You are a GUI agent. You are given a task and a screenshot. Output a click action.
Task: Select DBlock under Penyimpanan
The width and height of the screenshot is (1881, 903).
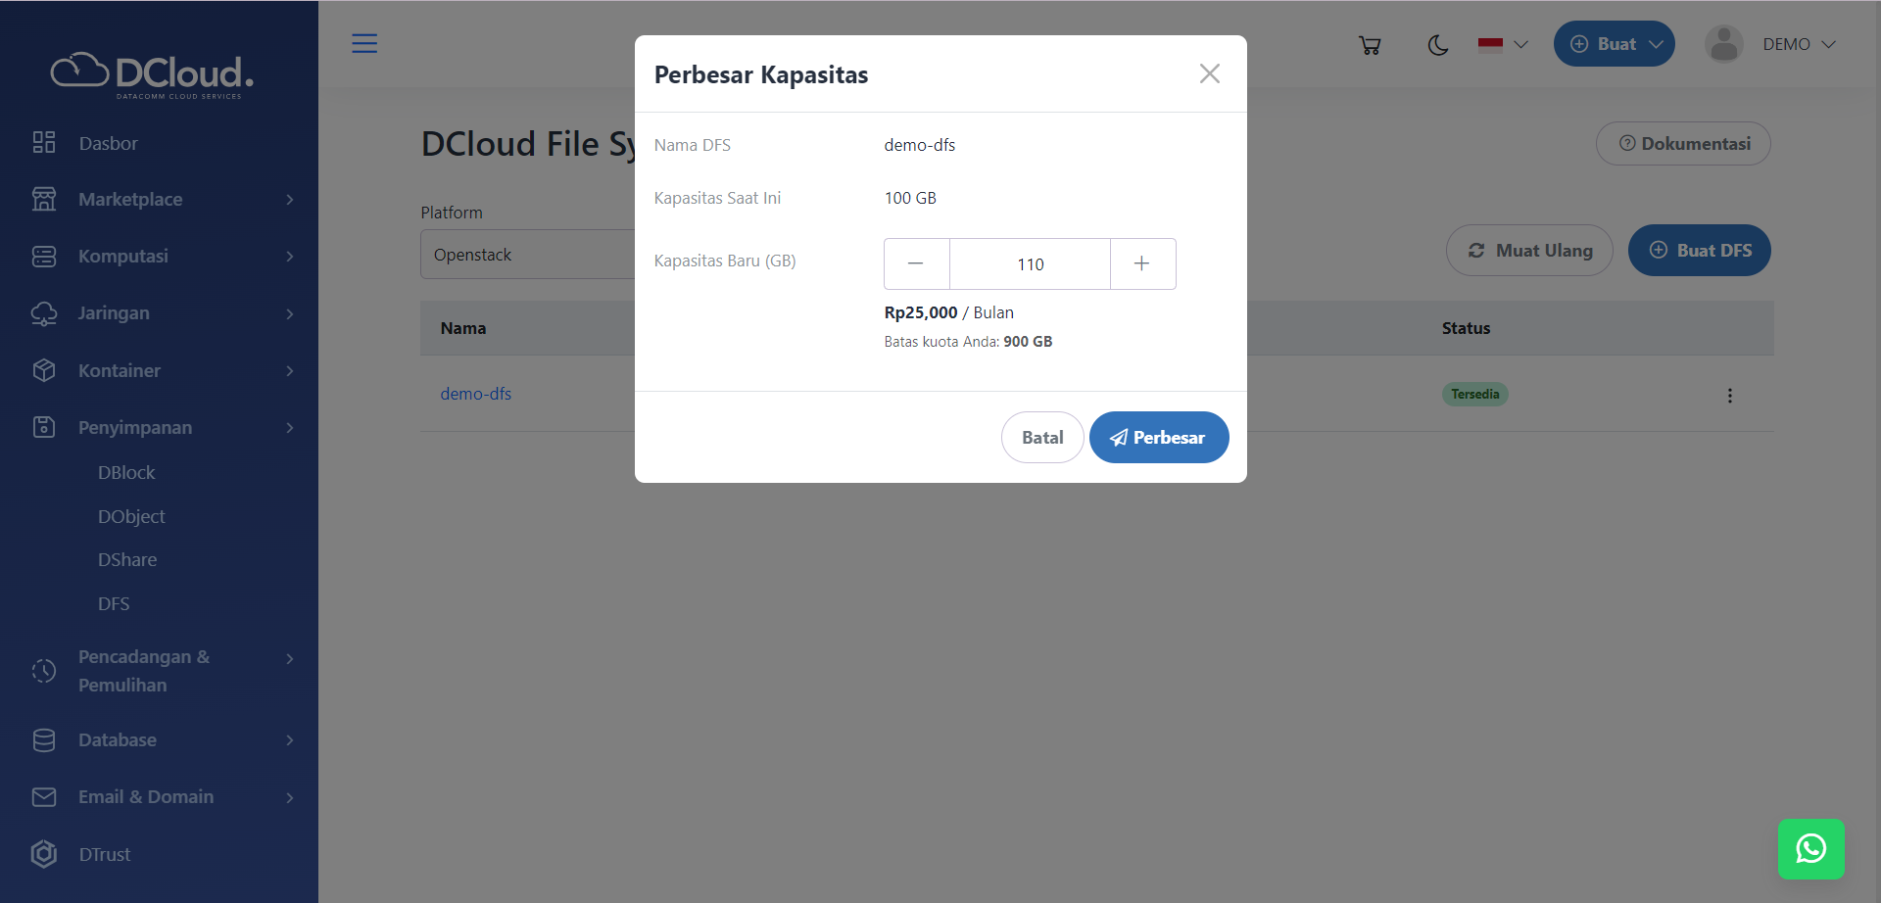[126, 473]
